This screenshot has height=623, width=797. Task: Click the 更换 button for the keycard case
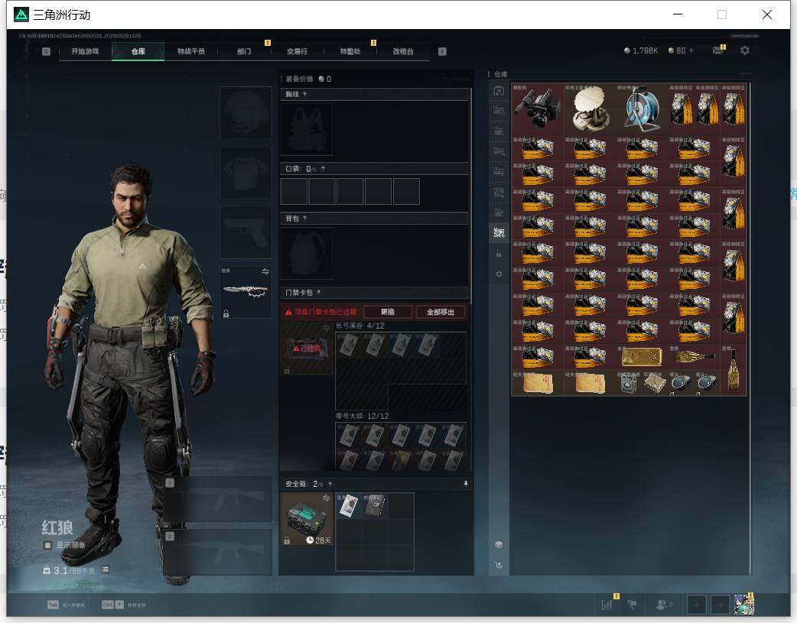tap(387, 312)
